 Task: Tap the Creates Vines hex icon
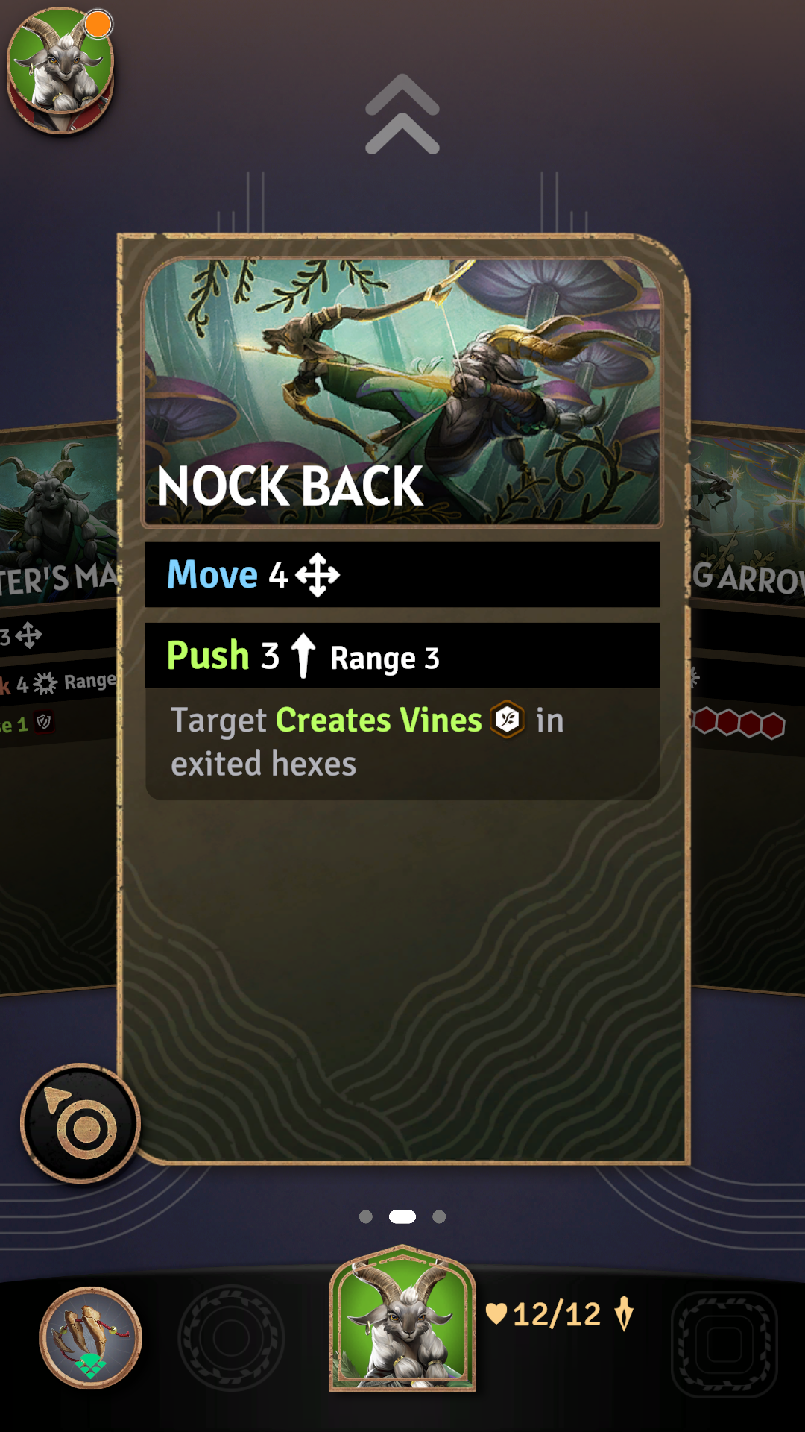pyautogui.click(x=508, y=720)
